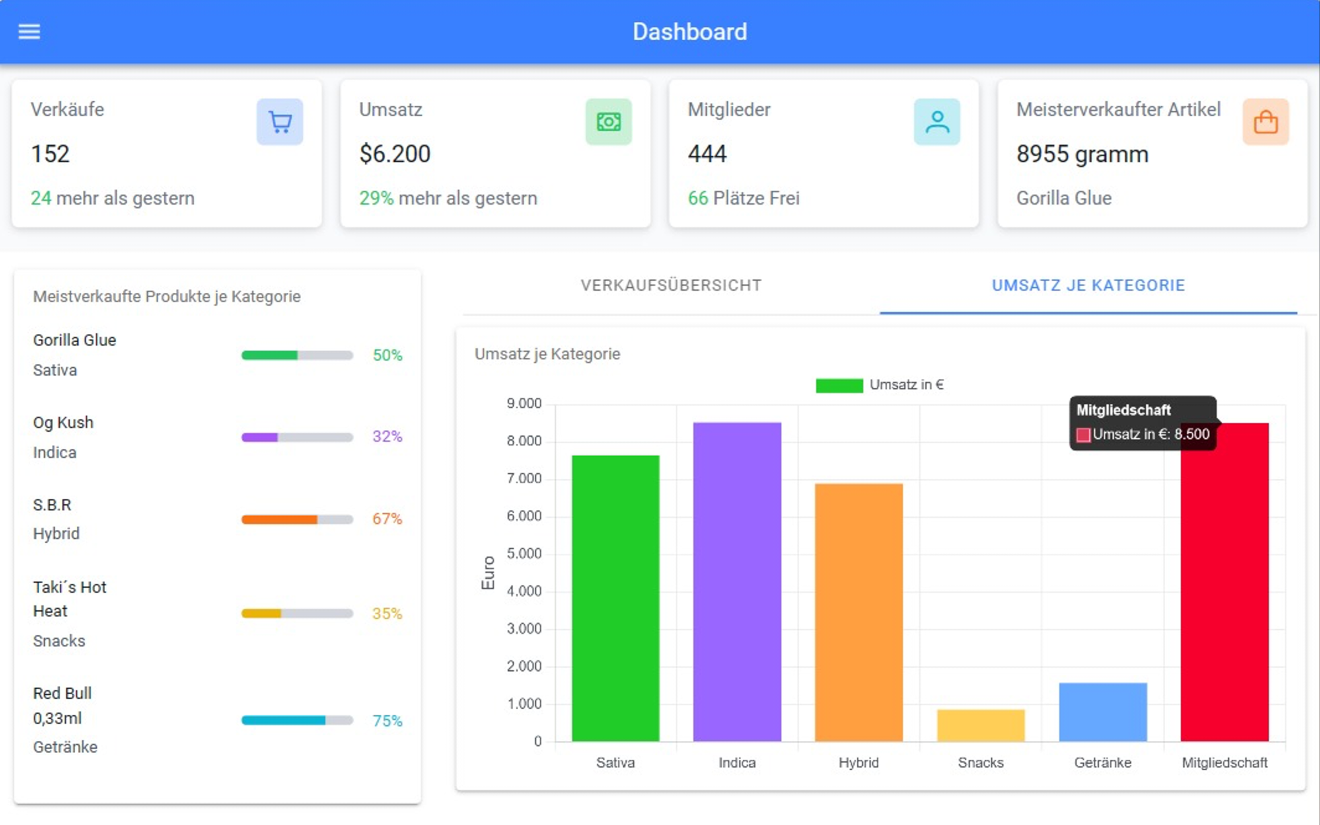Click the yellow Snacks chart bar

[981, 725]
